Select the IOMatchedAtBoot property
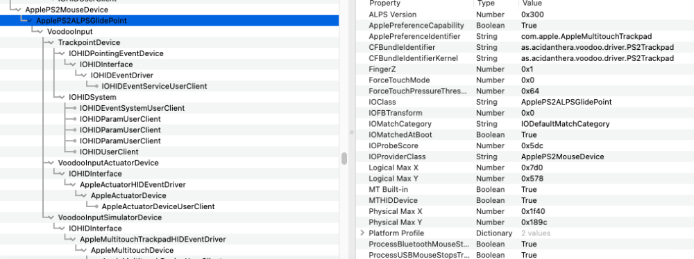694x259 pixels. point(400,135)
